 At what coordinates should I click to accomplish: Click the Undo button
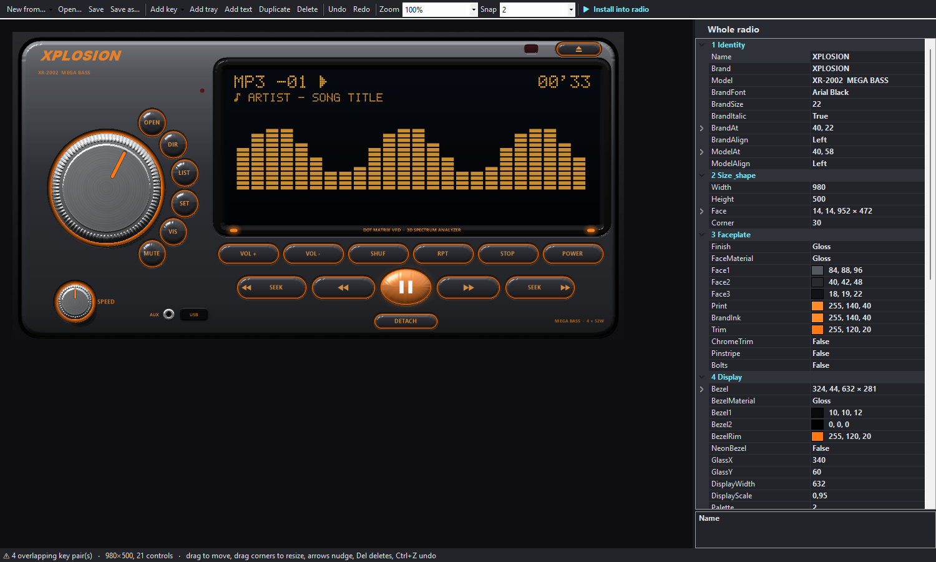click(x=337, y=9)
